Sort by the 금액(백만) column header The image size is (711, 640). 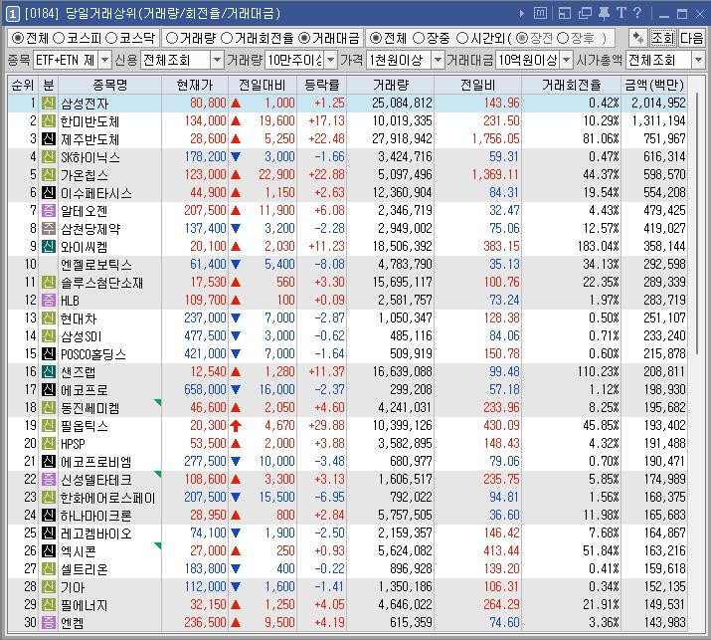click(654, 85)
